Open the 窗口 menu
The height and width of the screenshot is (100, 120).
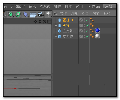click(79, 6)
